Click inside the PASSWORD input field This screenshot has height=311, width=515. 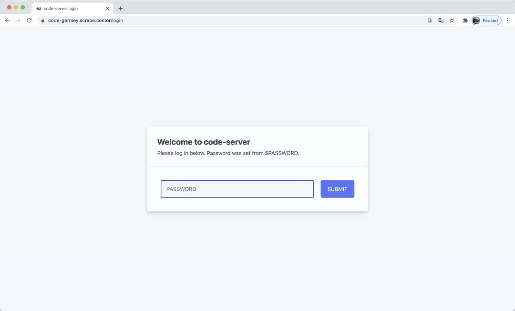coord(237,189)
